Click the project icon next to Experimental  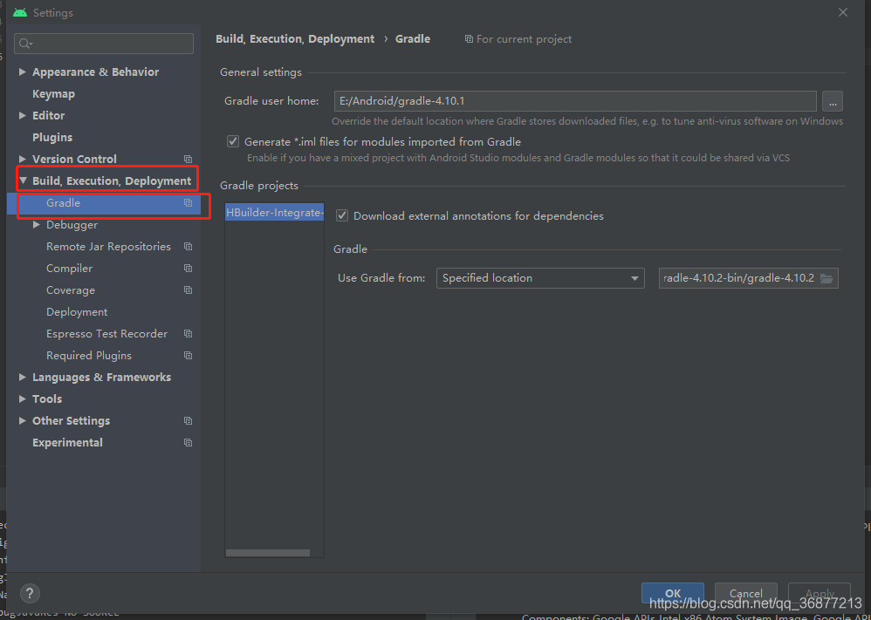188,442
